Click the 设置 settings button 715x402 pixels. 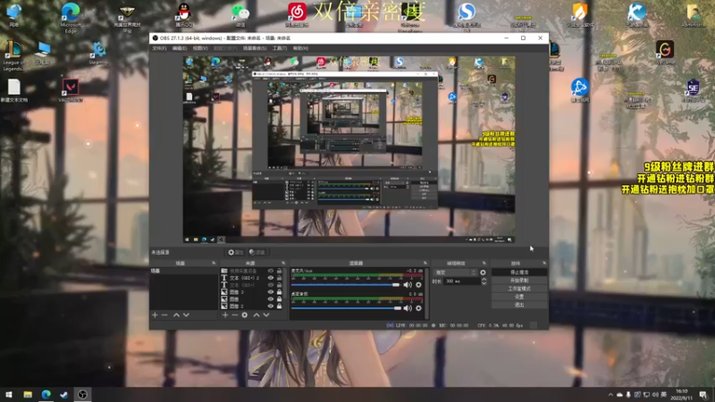pos(519,297)
